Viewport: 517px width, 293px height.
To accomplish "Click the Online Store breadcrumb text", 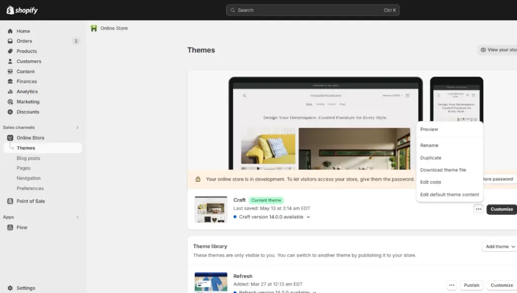I will tap(114, 28).
